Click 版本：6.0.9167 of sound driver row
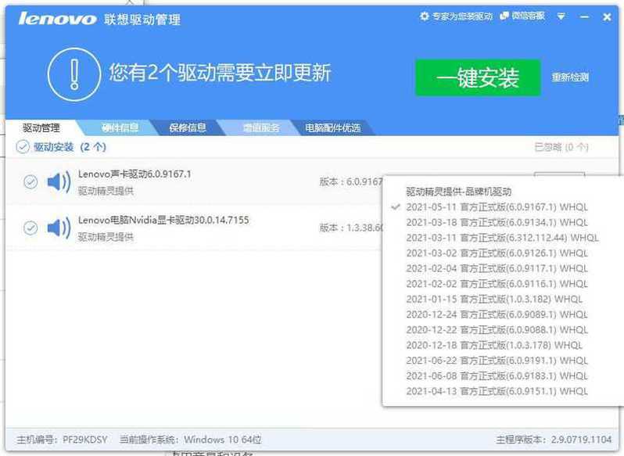 (x=351, y=181)
